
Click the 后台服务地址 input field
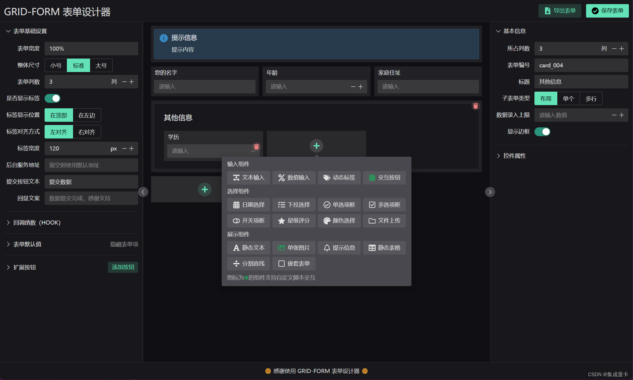pyautogui.click(x=91, y=165)
